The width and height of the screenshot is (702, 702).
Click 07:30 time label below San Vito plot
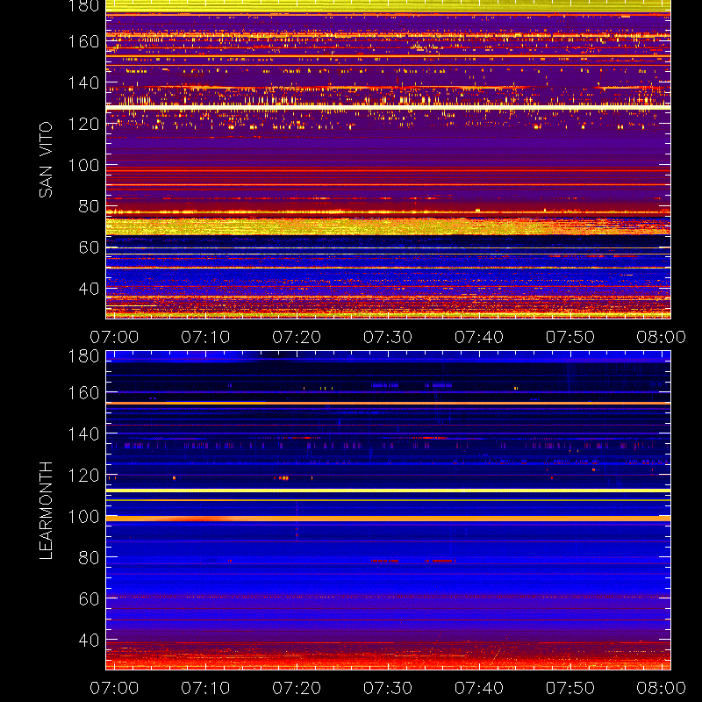(388, 337)
